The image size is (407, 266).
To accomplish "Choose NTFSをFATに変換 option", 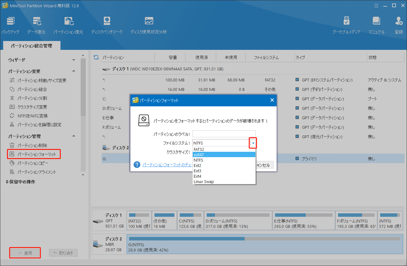I will pyautogui.click(x=29, y=116).
